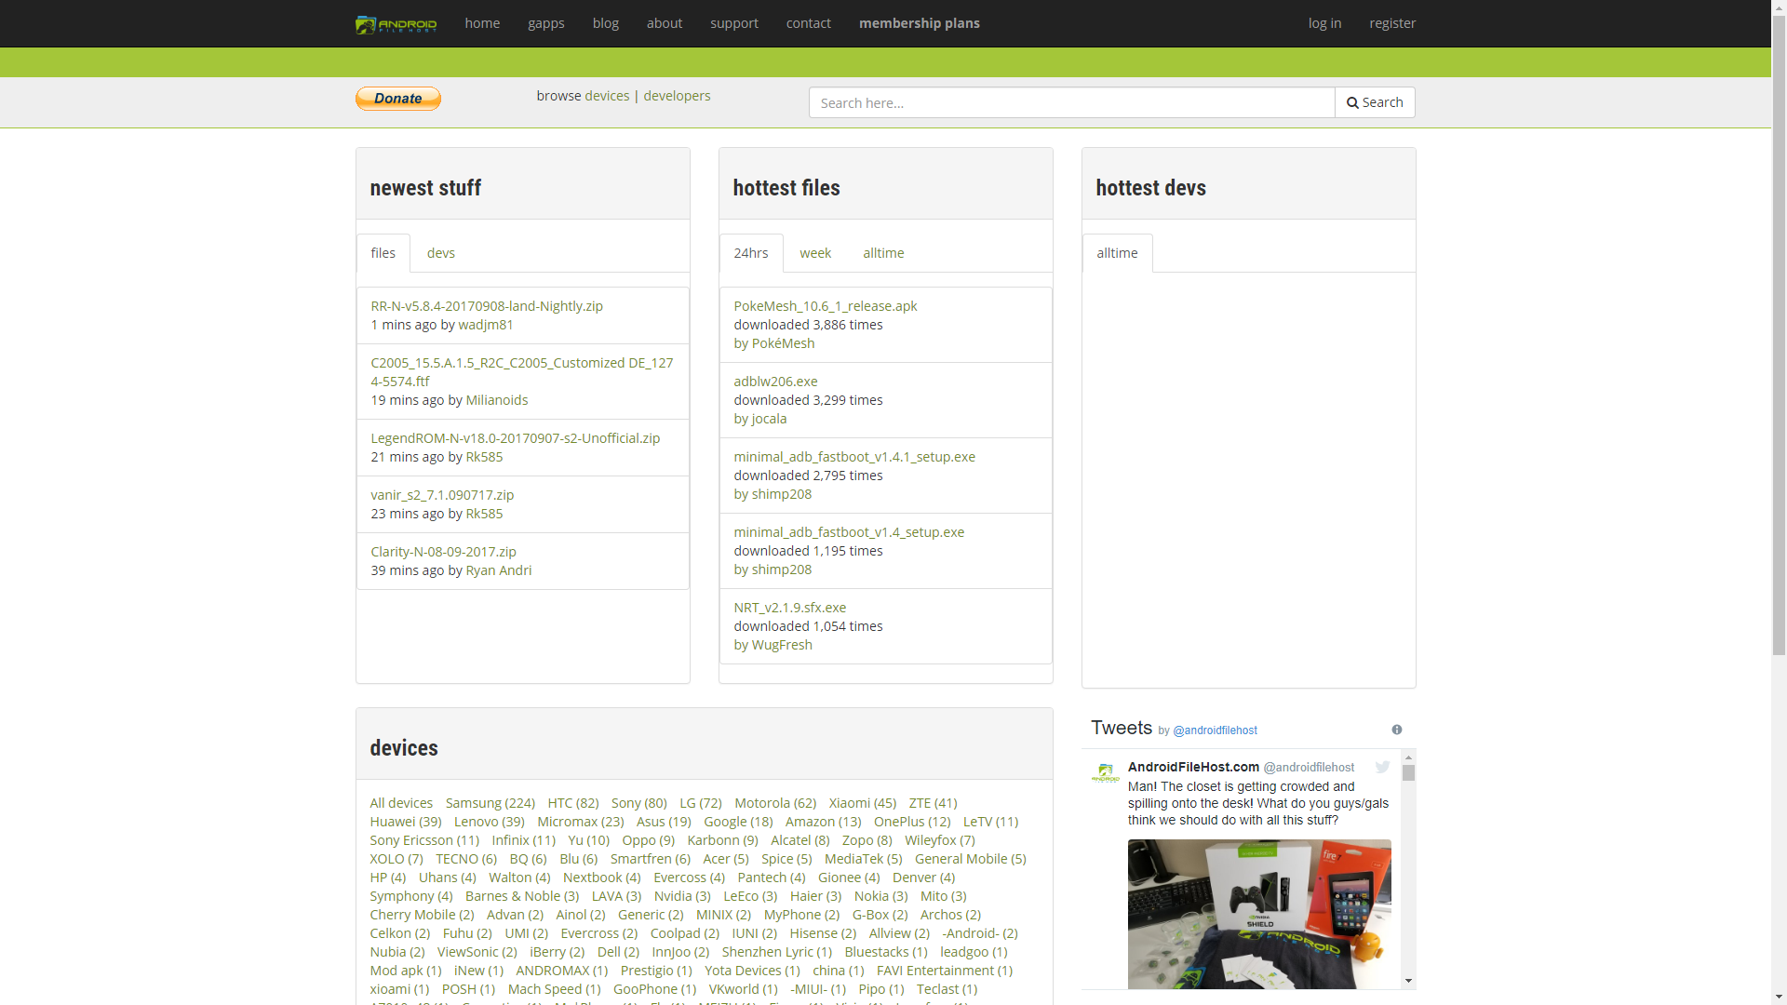Focus the Search here input field
The width and height of the screenshot is (1787, 1005).
(x=1071, y=102)
